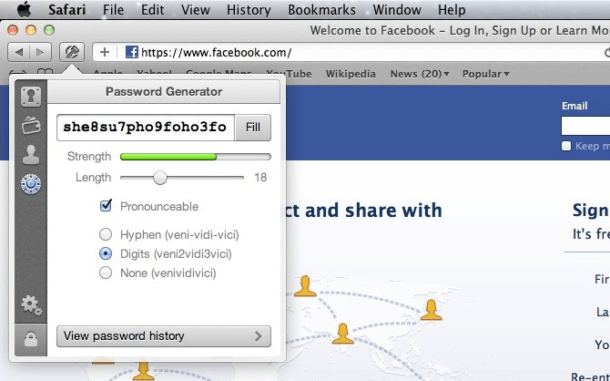The image size is (610, 381).
Task: Click the 1Password toolbar extension button
Action: click(x=72, y=52)
